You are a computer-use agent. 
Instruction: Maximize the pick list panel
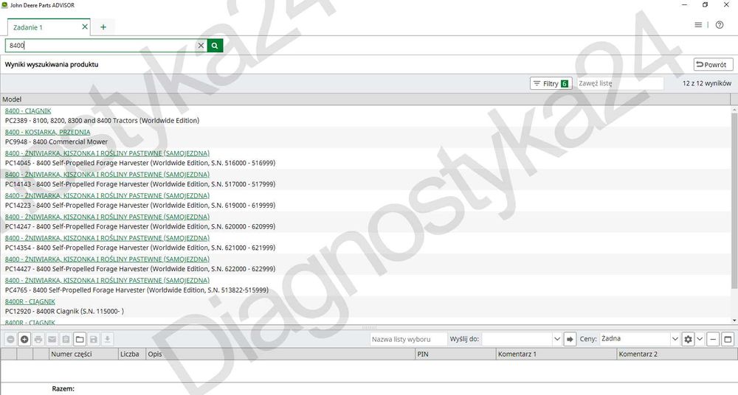[x=728, y=339]
